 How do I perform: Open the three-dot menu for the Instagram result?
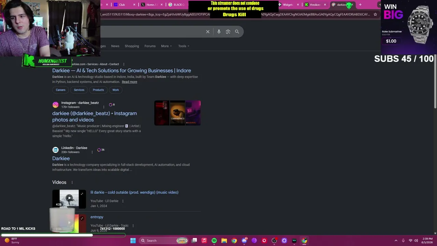click(104, 107)
